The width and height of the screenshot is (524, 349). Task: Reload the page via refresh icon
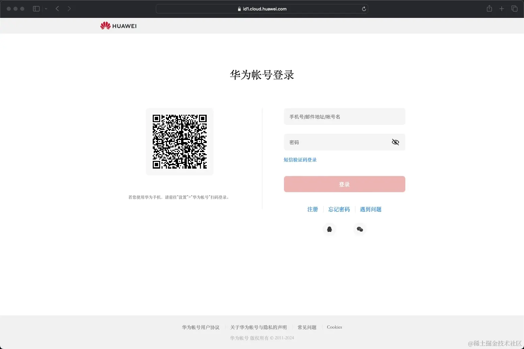point(364,9)
